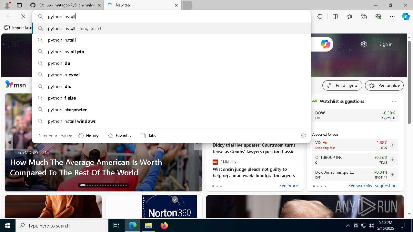Close the GitHub PySilon tab
Viewport: 413px width, 232px height.
(99, 5)
